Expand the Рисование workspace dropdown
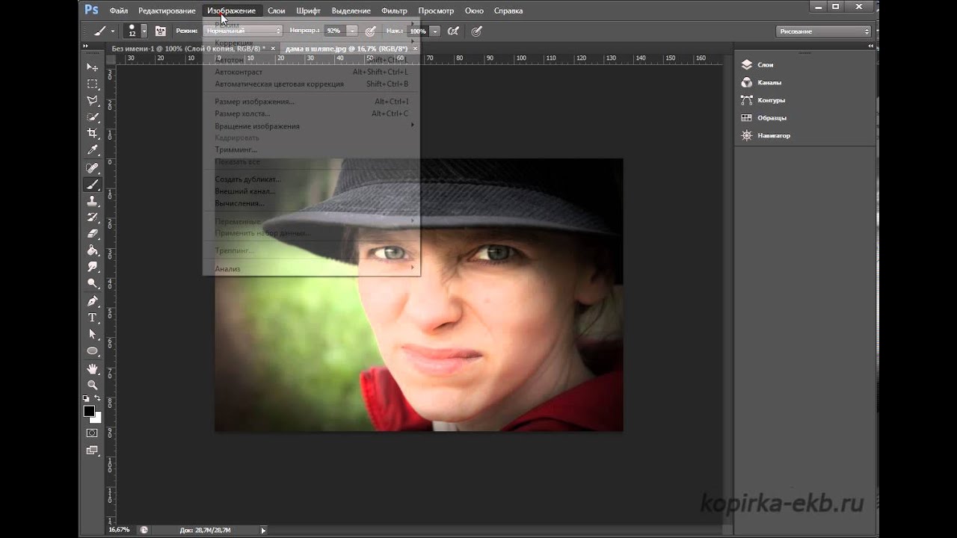Screen dimensions: 957x538 [824, 31]
